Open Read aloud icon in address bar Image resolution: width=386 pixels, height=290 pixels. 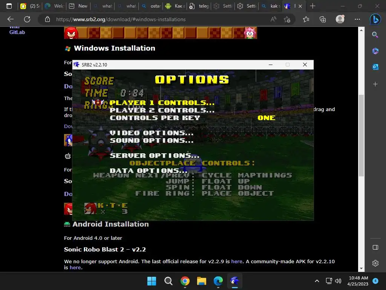click(273, 19)
